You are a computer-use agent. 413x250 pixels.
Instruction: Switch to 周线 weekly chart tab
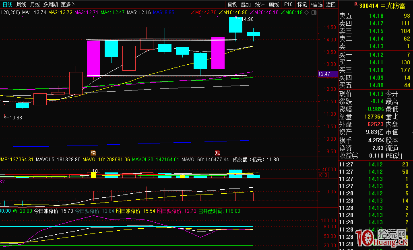[21, 4]
